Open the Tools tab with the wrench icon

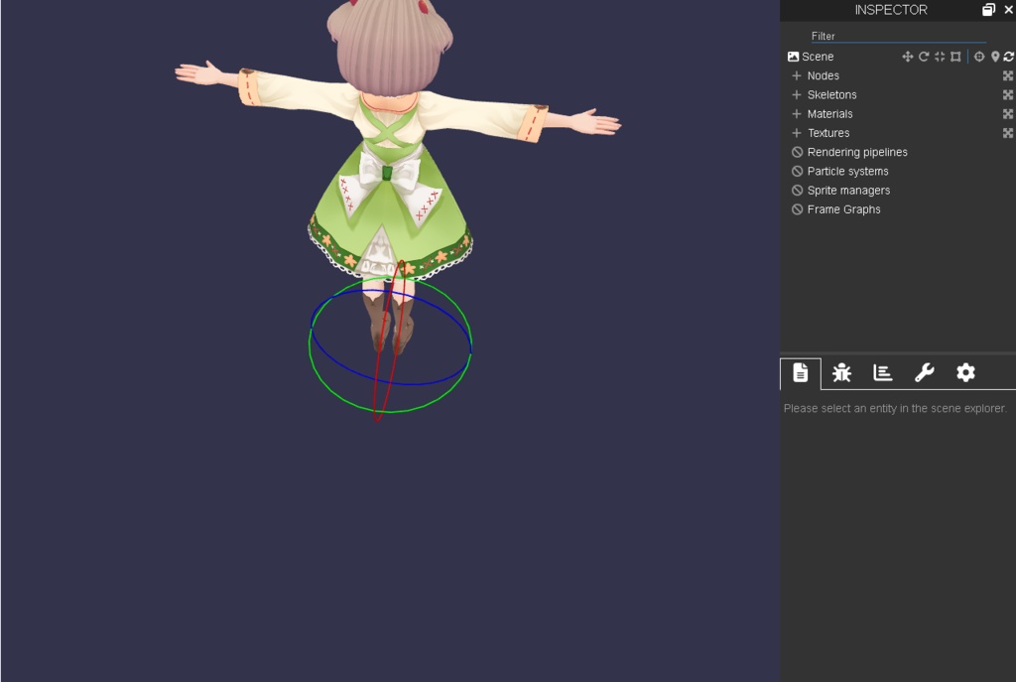[924, 372]
